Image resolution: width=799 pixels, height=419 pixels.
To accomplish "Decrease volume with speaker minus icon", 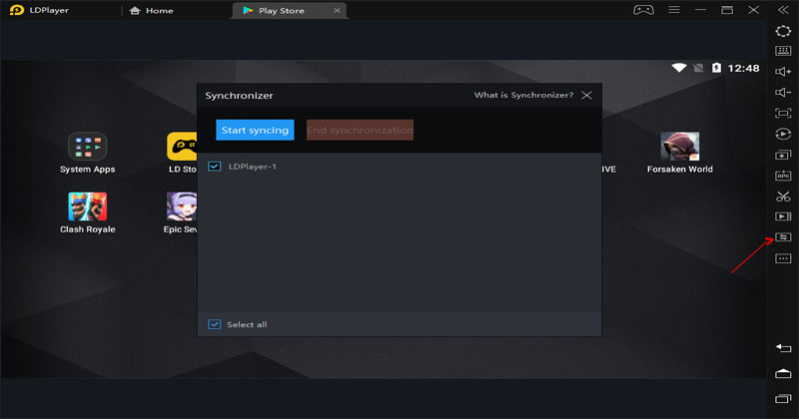I will tap(783, 92).
